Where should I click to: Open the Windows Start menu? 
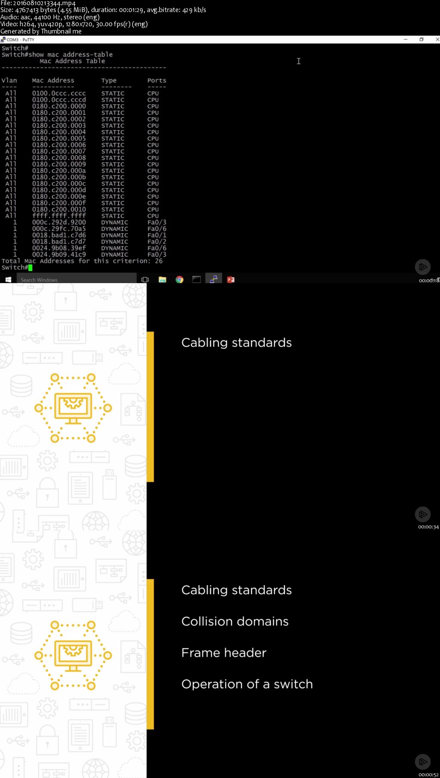tap(8, 280)
